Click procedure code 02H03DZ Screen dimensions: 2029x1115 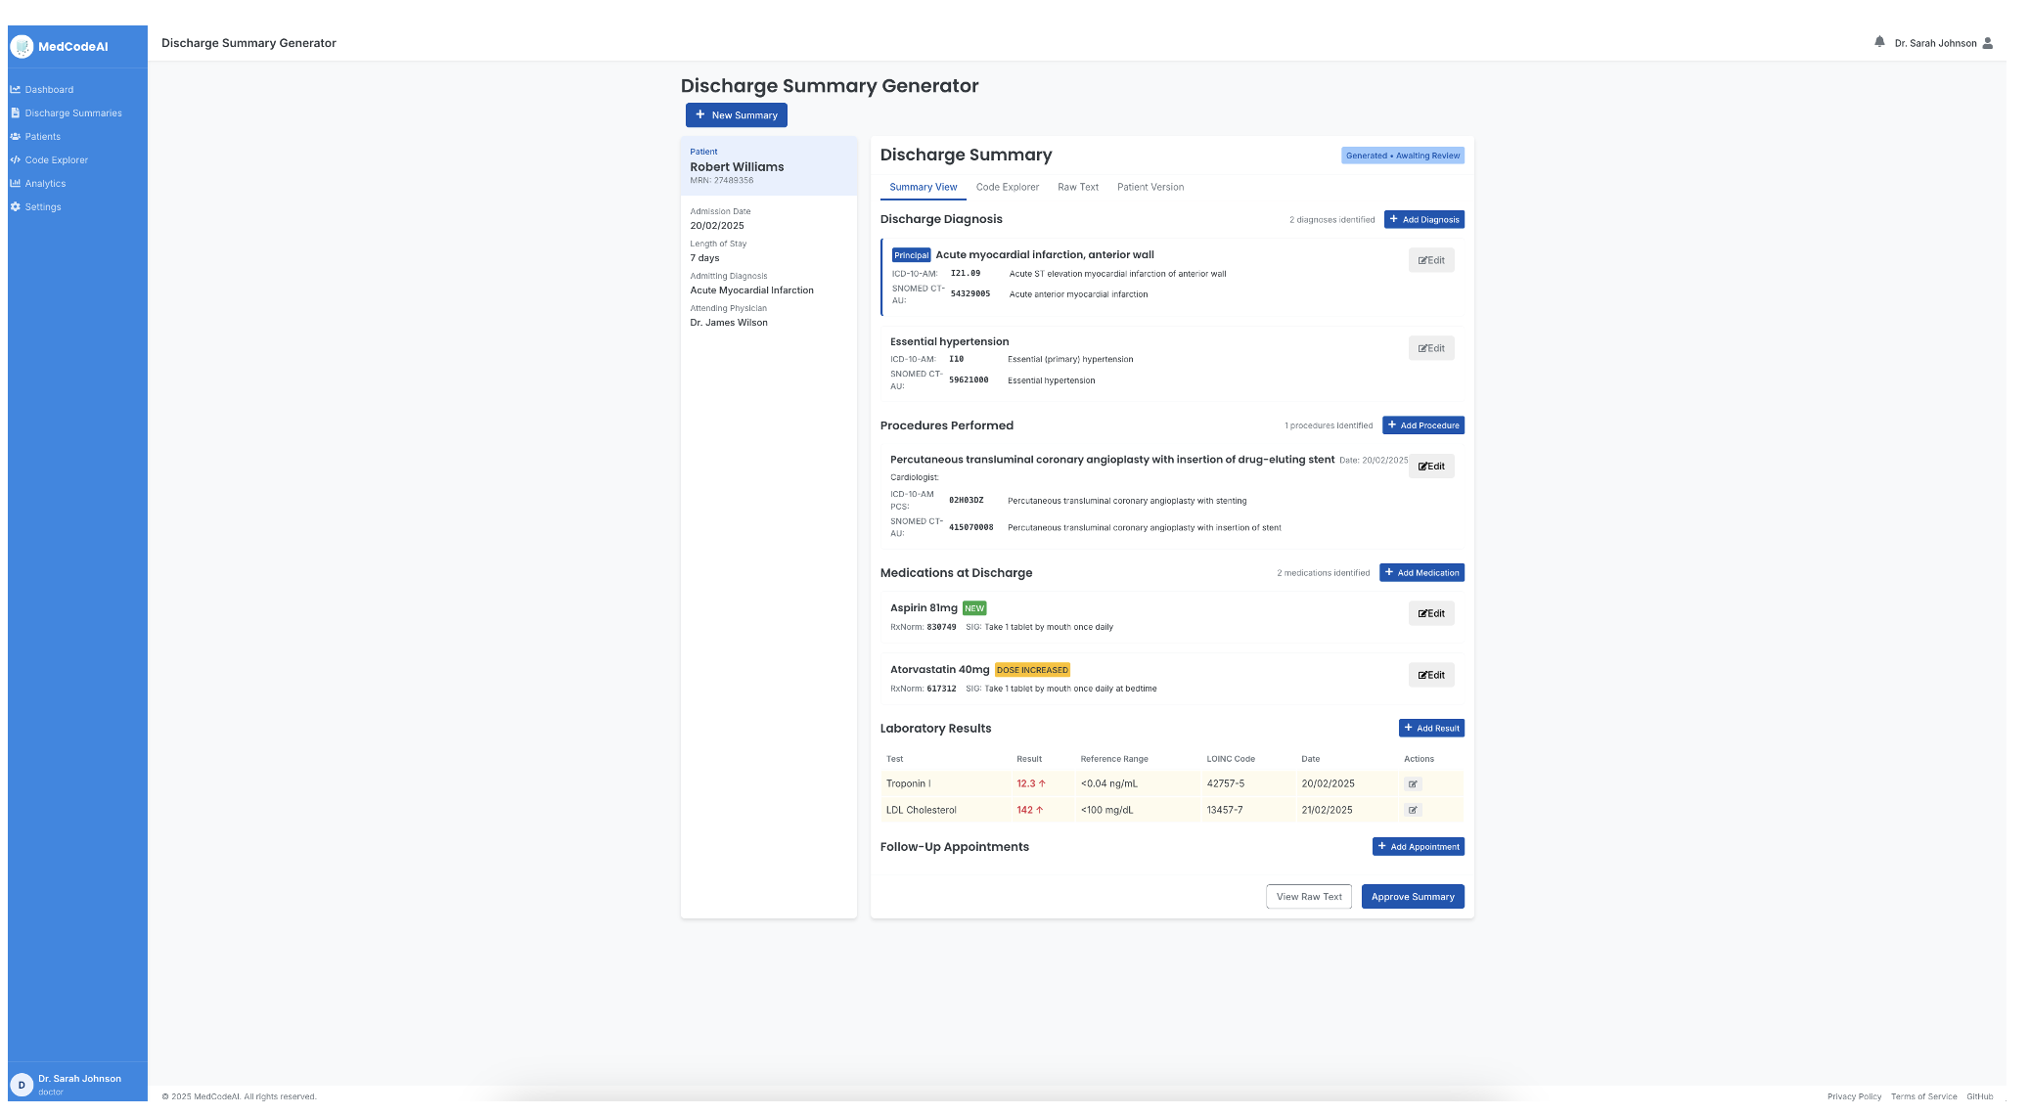click(966, 501)
